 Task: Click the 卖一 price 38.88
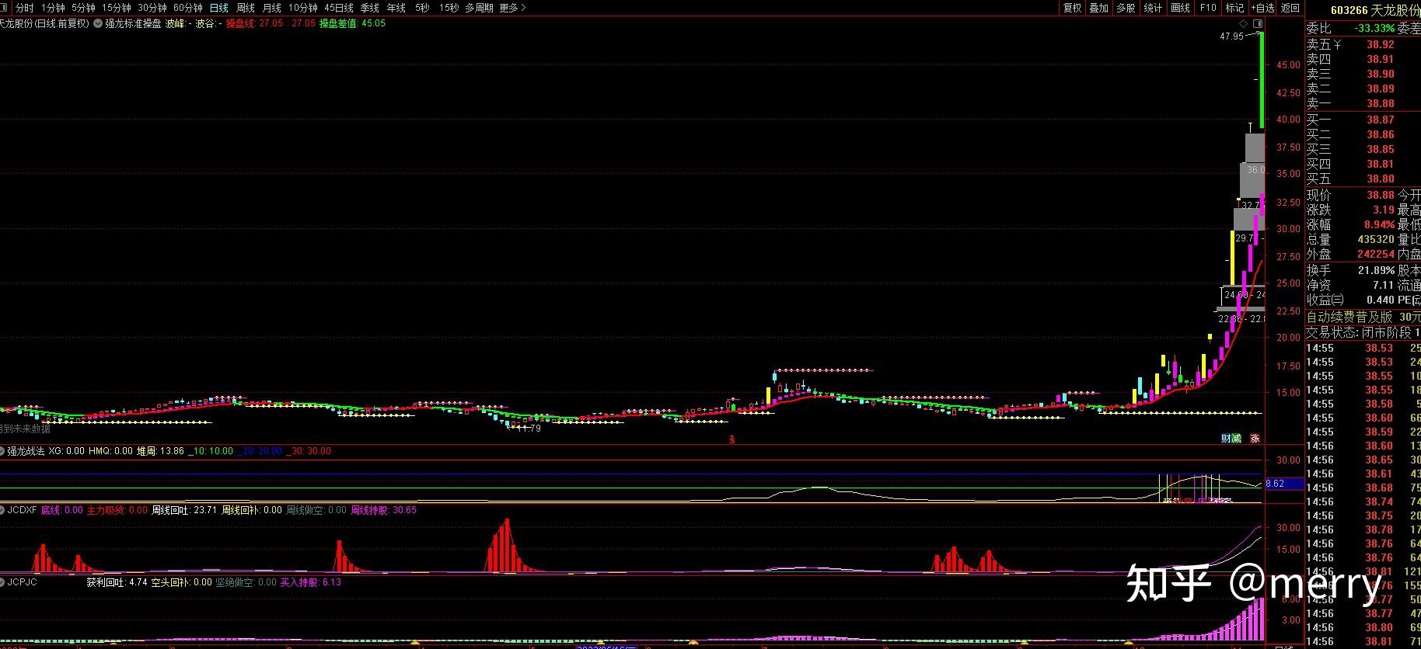[1381, 103]
